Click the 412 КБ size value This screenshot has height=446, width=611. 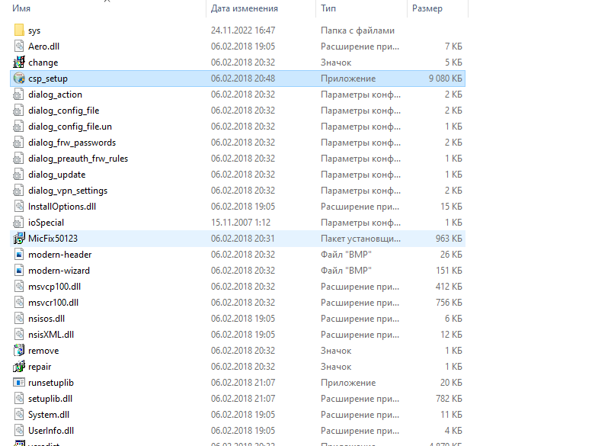(x=449, y=286)
